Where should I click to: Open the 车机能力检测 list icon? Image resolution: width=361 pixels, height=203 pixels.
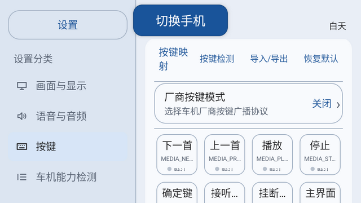[x=22, y=177]
